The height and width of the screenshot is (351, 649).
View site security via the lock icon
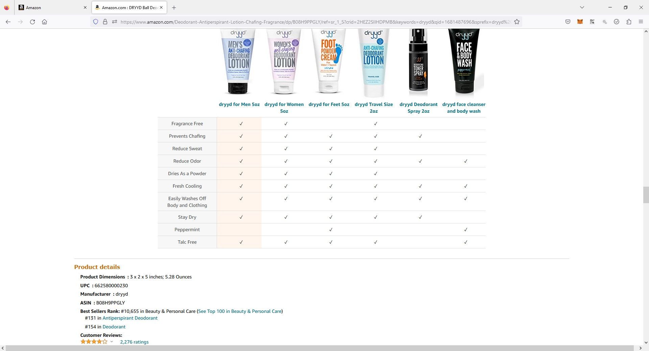coord(105,22)
